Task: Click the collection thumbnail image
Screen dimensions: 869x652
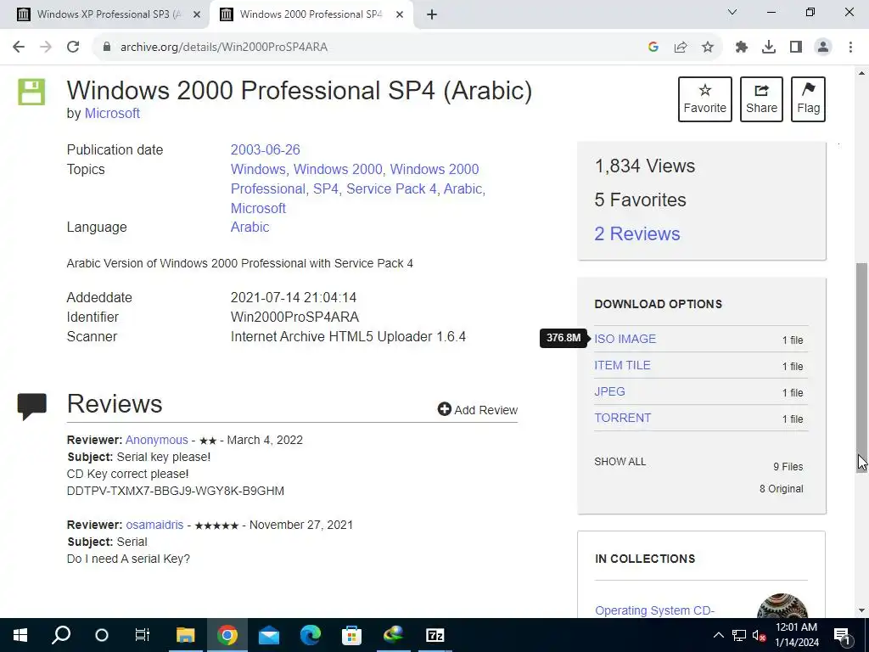Action: (x=782, y=606)
